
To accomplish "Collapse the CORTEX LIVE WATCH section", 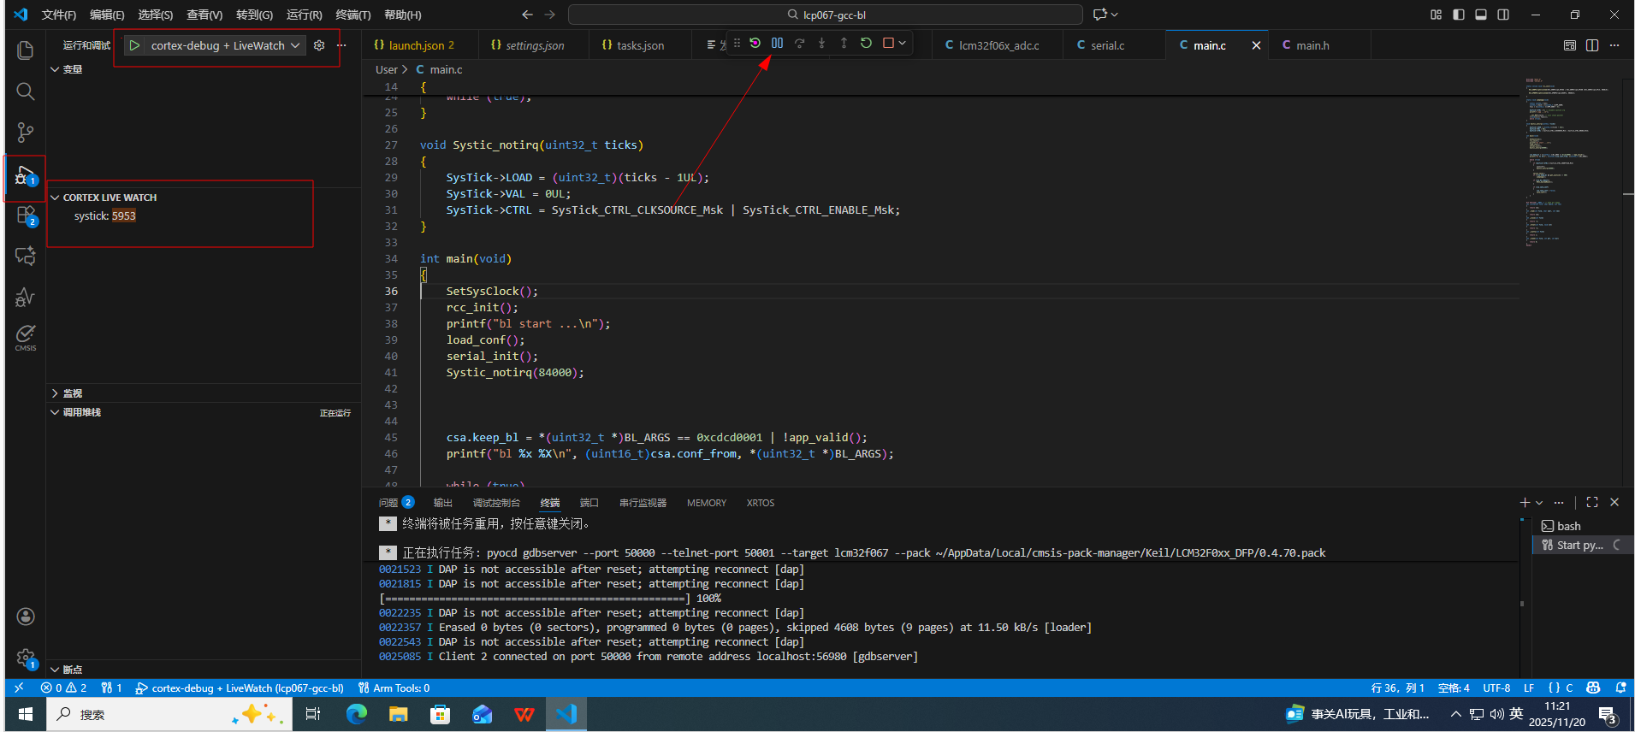I will pos(55,198).
